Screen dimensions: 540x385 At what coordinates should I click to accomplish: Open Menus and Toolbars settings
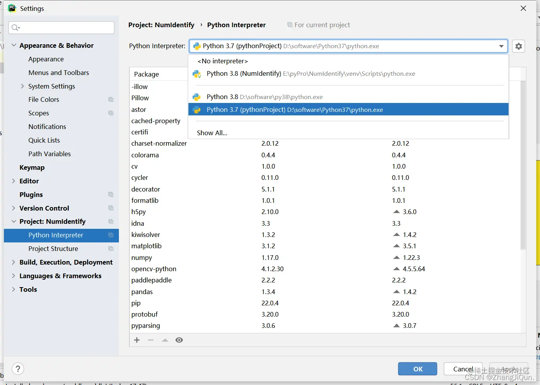[59, 73]
